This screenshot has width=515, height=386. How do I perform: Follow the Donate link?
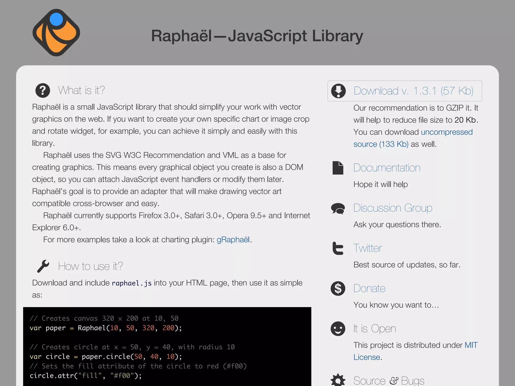(369, 288)
